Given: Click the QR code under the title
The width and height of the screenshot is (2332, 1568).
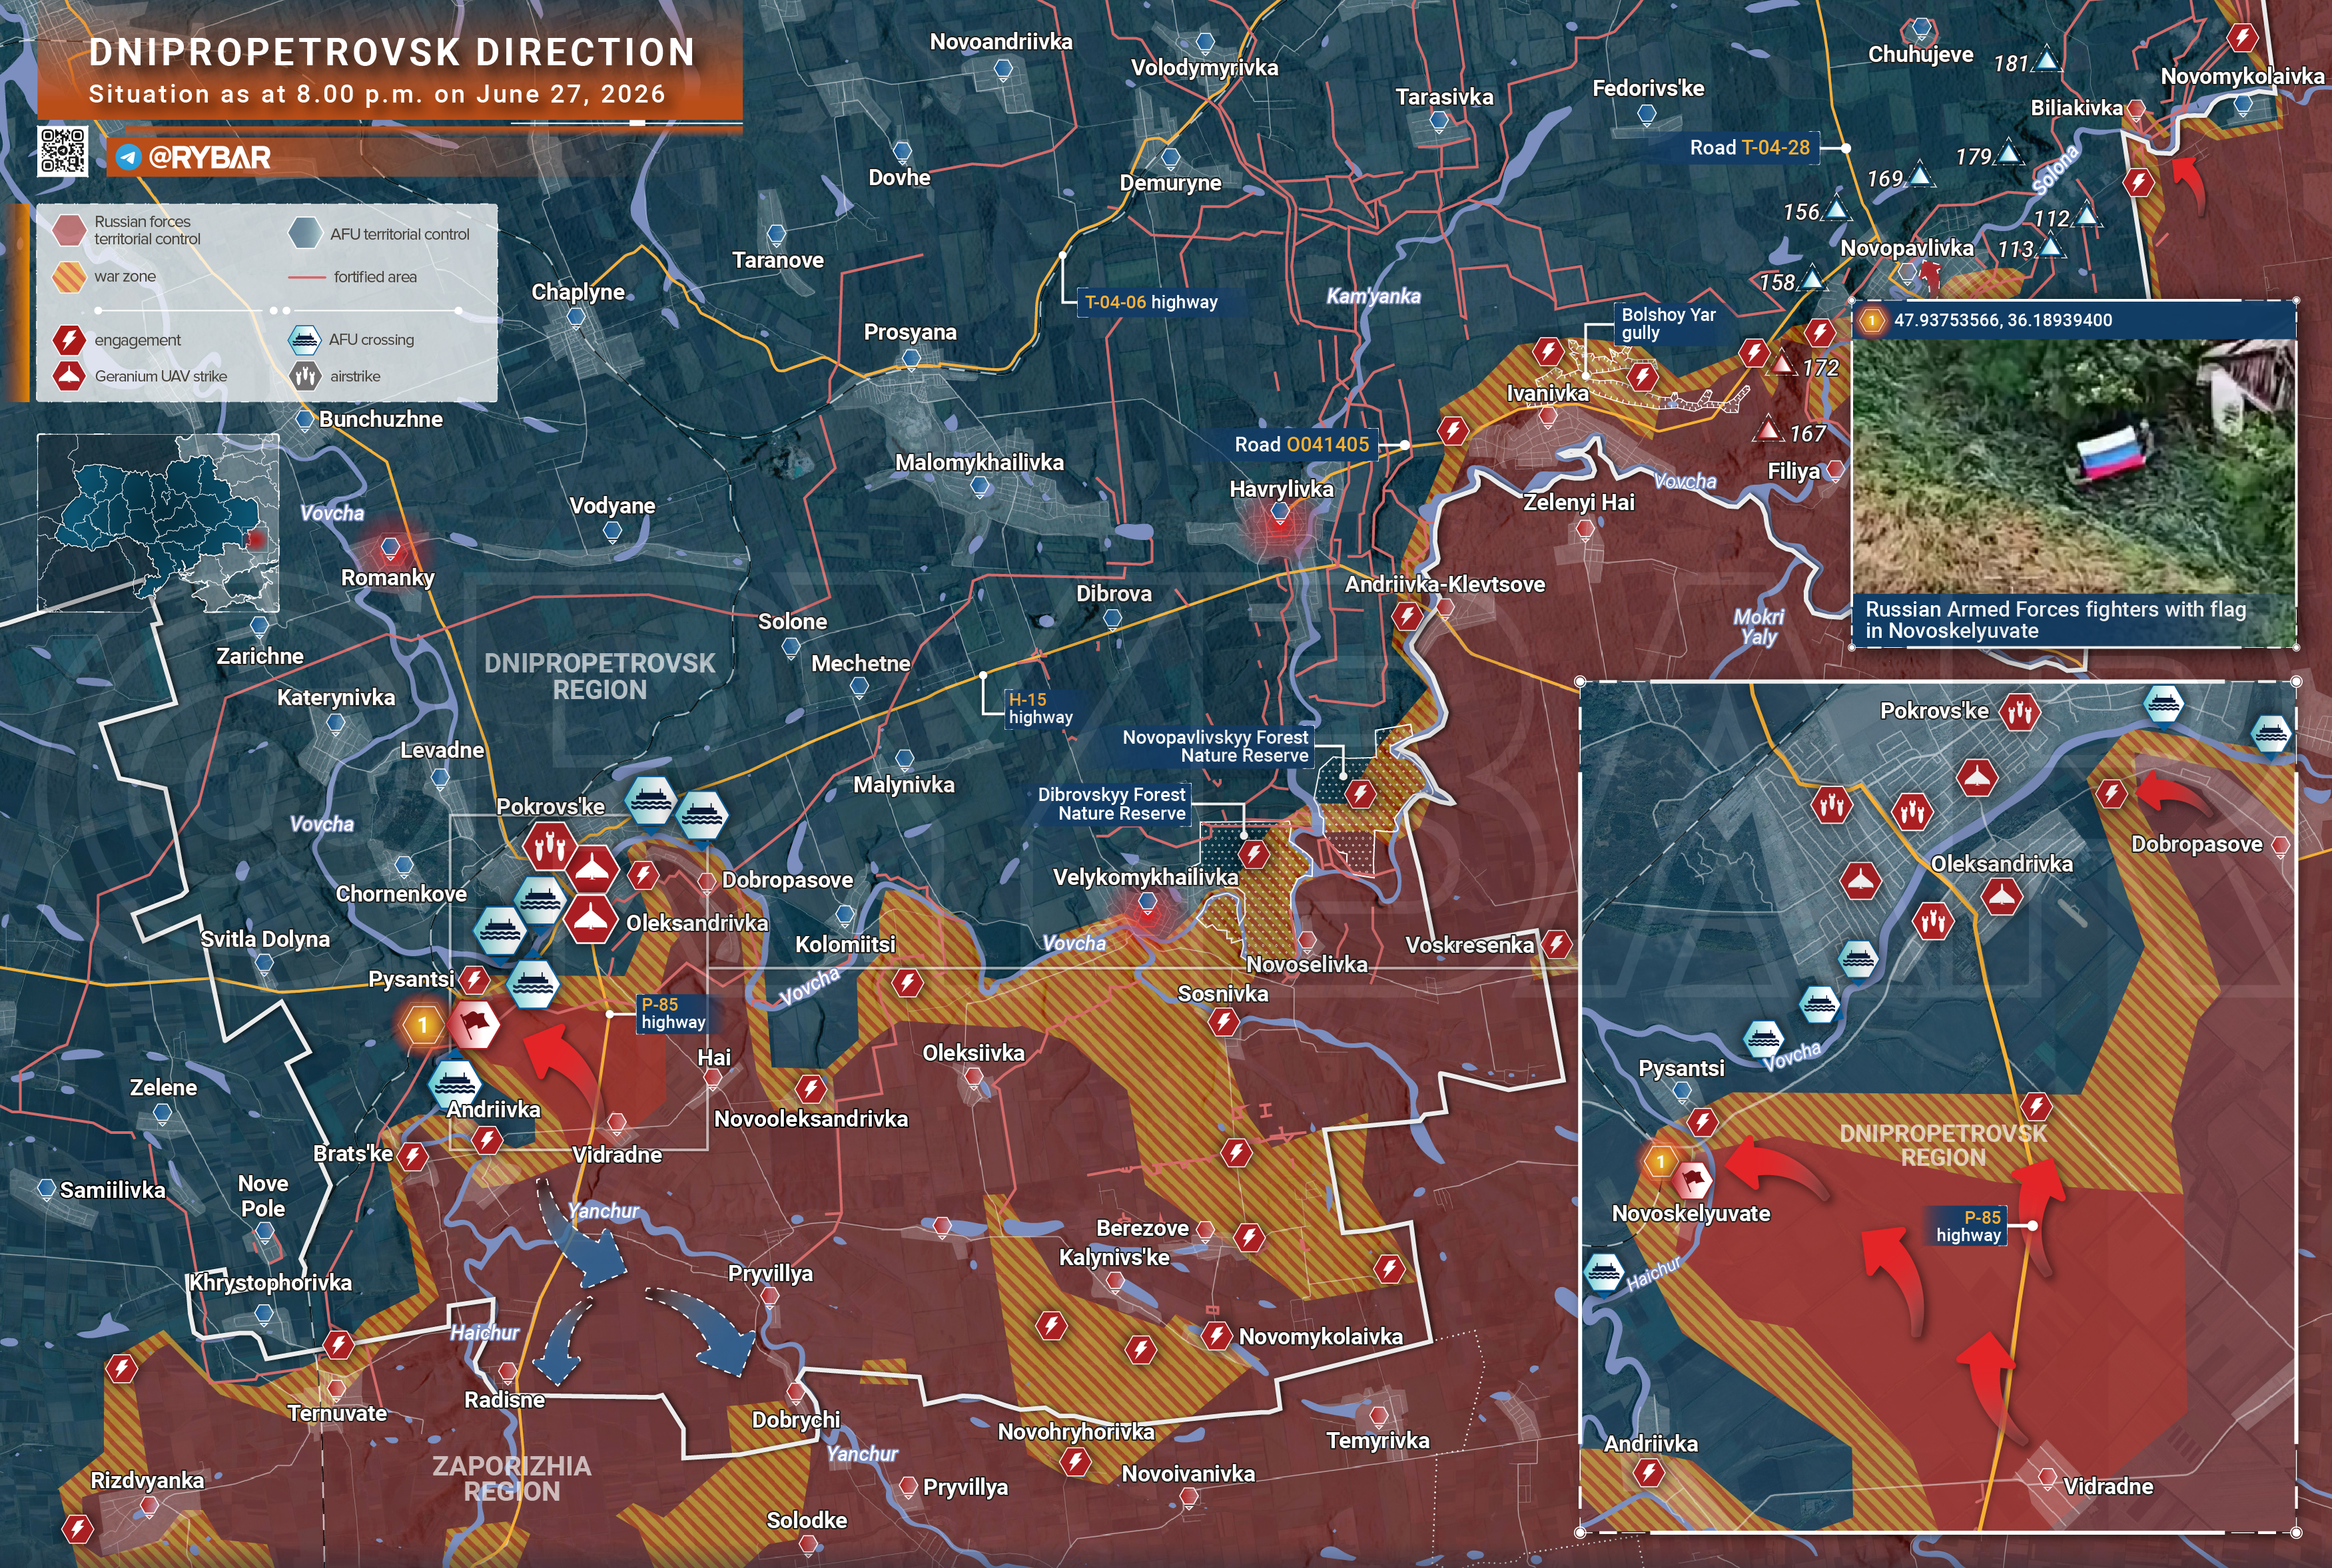Looking at the screenshot, I should pos(62,151).
